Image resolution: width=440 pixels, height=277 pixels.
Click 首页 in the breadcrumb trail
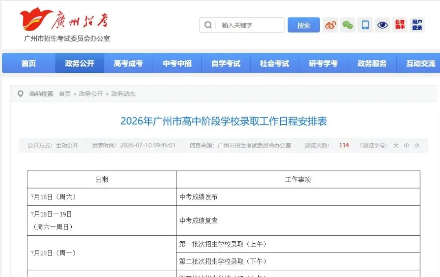(65, 94)
